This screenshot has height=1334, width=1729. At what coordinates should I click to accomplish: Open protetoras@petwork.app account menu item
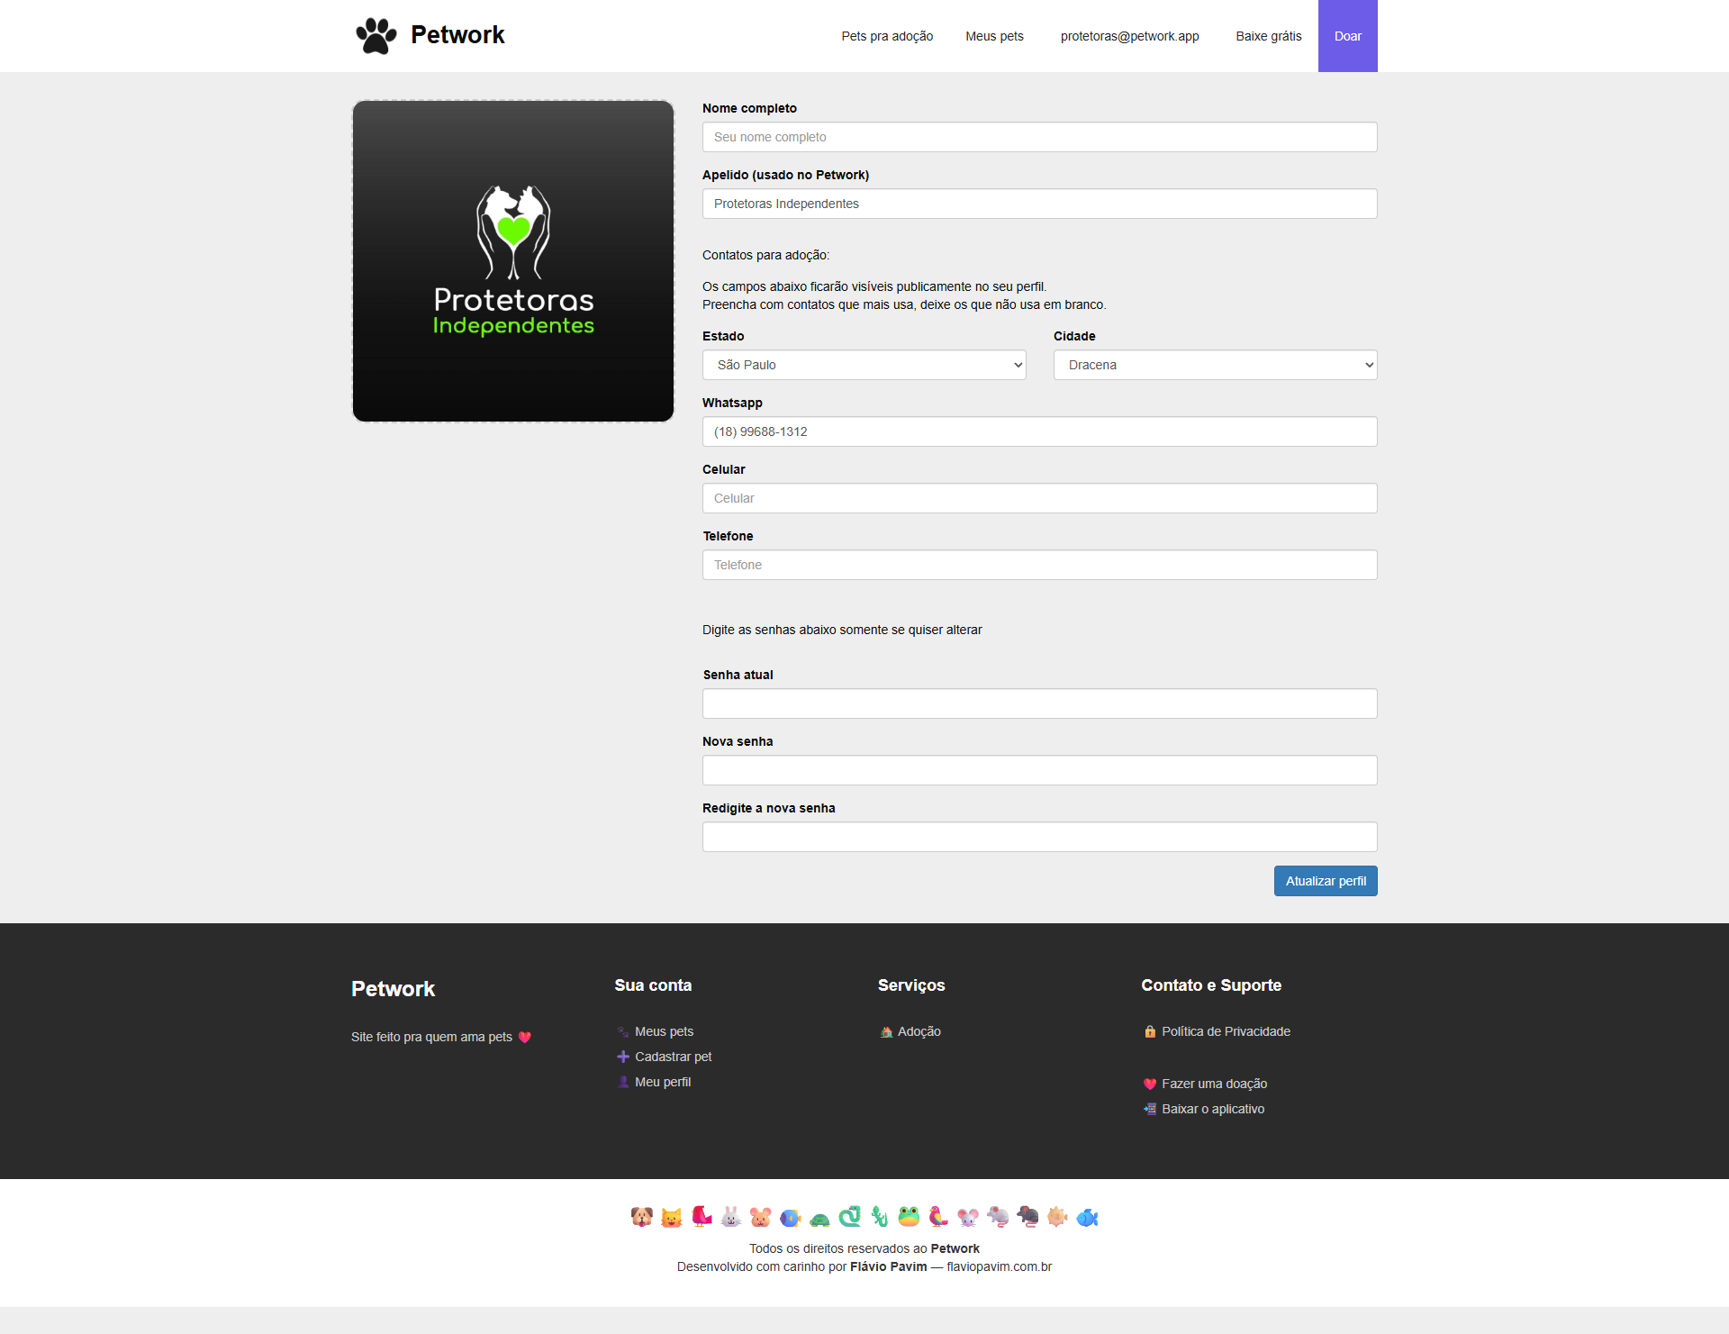tap(1129, 36)
